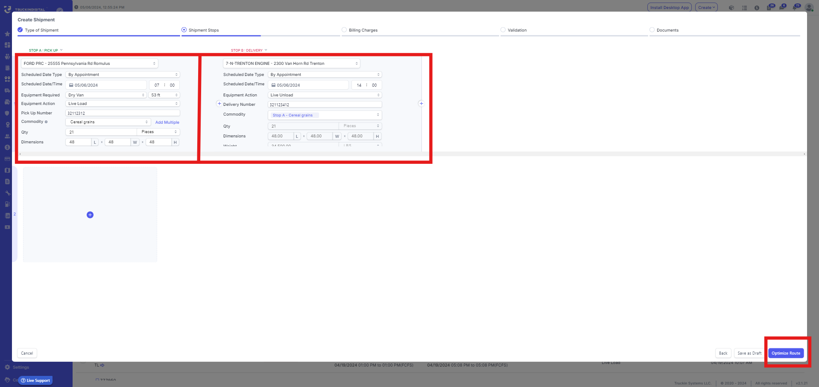
Task: Open the truck icon in sidebar
Action: (7, 90)
